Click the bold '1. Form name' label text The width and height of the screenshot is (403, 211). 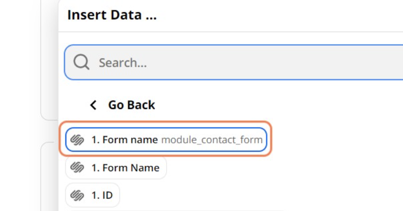(x=124, y=140)
